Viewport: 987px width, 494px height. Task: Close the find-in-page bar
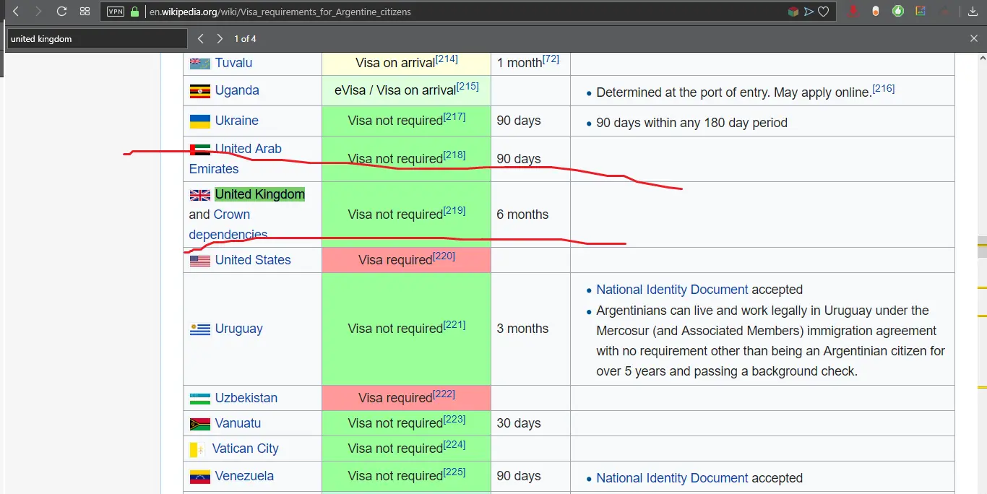click(973, 39)
